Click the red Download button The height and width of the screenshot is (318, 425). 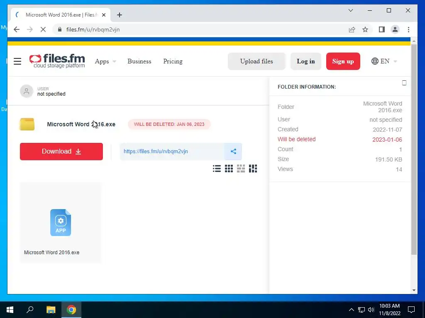[x=61, y=152]
